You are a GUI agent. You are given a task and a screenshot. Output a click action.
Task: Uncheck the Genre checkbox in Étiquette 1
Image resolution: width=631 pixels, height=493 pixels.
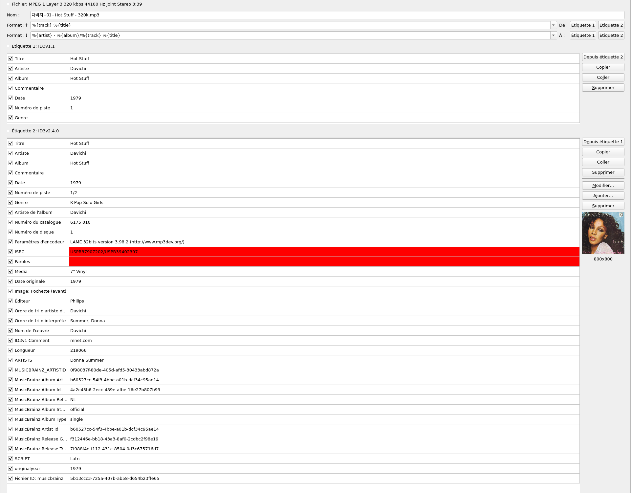(11, 118)
